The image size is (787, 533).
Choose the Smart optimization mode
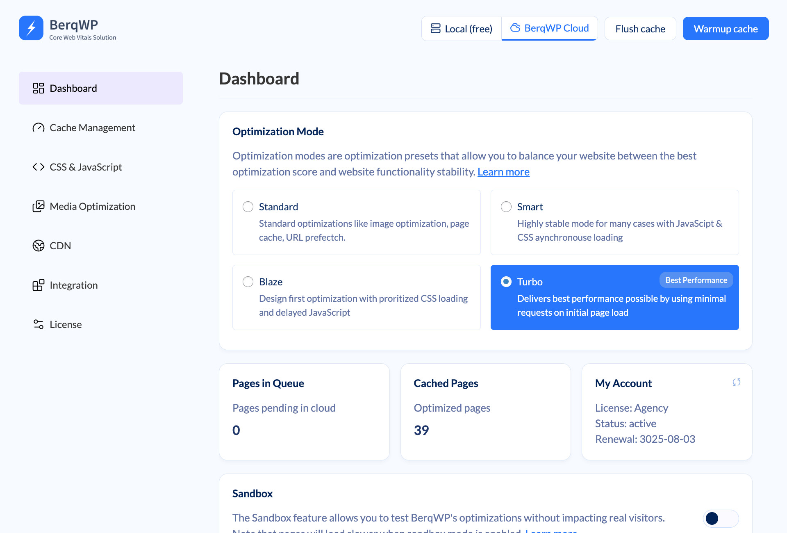click(506, 207)
